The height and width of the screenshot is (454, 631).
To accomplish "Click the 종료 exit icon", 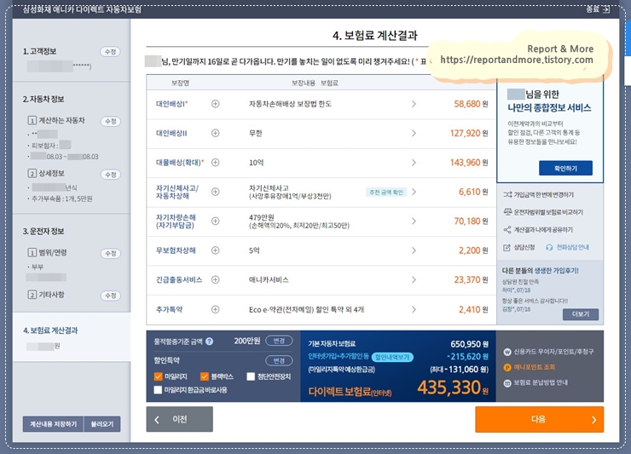I will 605,9.
